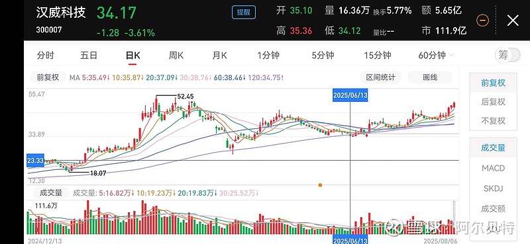Image resolution: width=530 pixels, height=244 pixels.
Task: Click the 2025/06/13 crosshair date marker
Action: coord(350,95)
